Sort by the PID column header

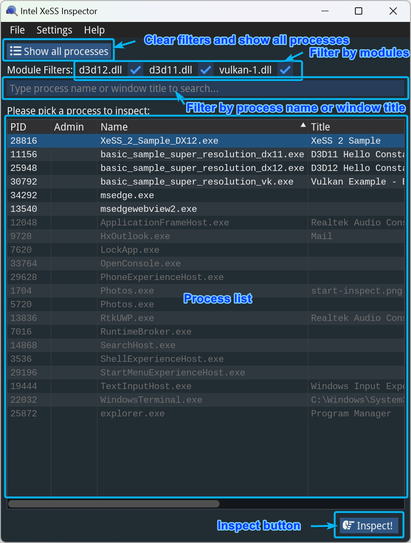[19, 127]
